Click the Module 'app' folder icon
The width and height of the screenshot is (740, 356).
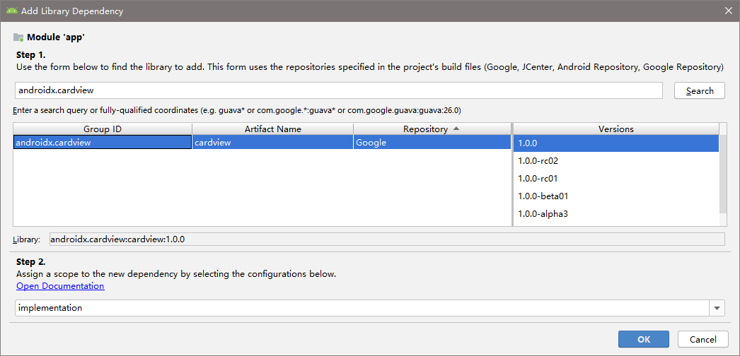click(18, 37)
